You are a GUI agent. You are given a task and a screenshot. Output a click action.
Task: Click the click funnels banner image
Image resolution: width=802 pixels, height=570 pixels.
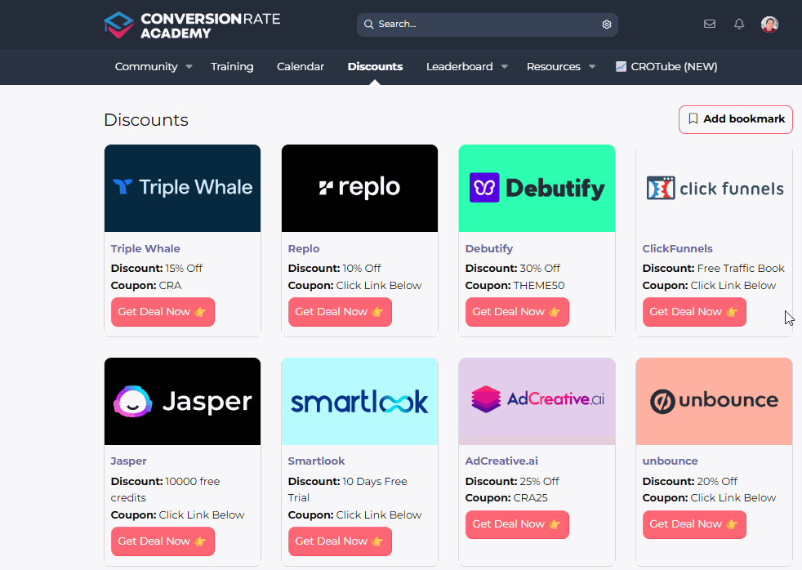point(714,188)
